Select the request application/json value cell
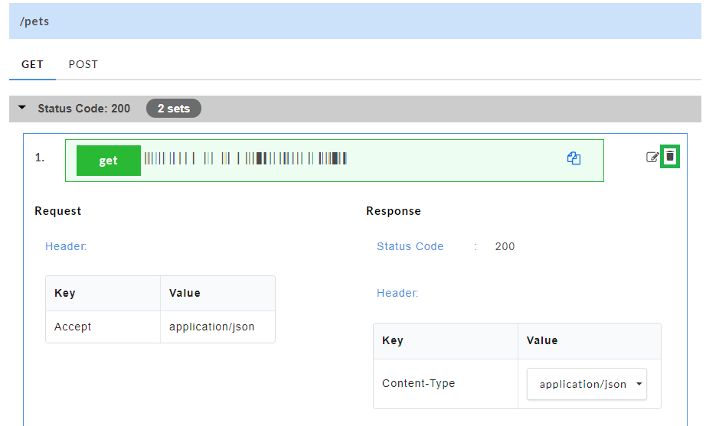This screenshot has width=719, height=426. click(212, 327)
